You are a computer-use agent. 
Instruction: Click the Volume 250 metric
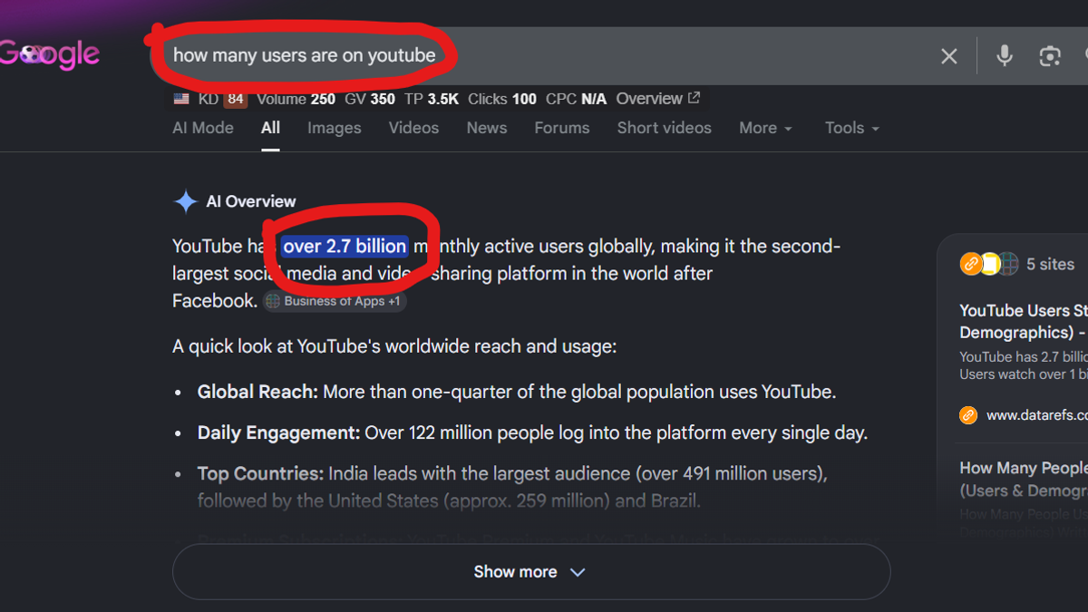click(296, 99)
